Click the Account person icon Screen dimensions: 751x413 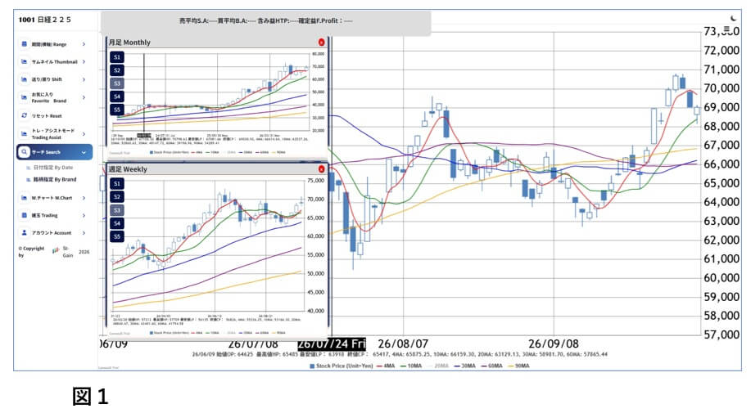[x=25, y=233]
